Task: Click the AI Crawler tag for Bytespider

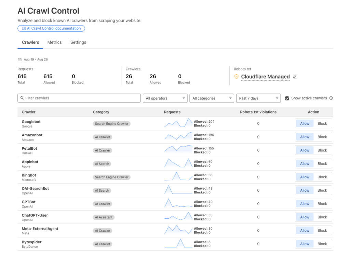Action: [103, 244]
